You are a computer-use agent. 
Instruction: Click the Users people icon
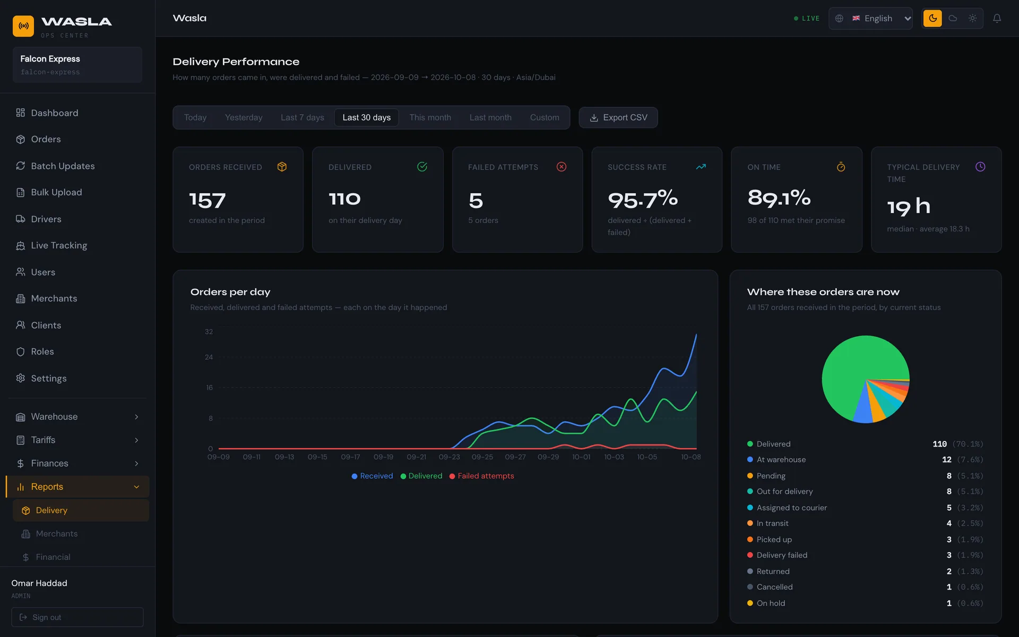tap(21, 272)
